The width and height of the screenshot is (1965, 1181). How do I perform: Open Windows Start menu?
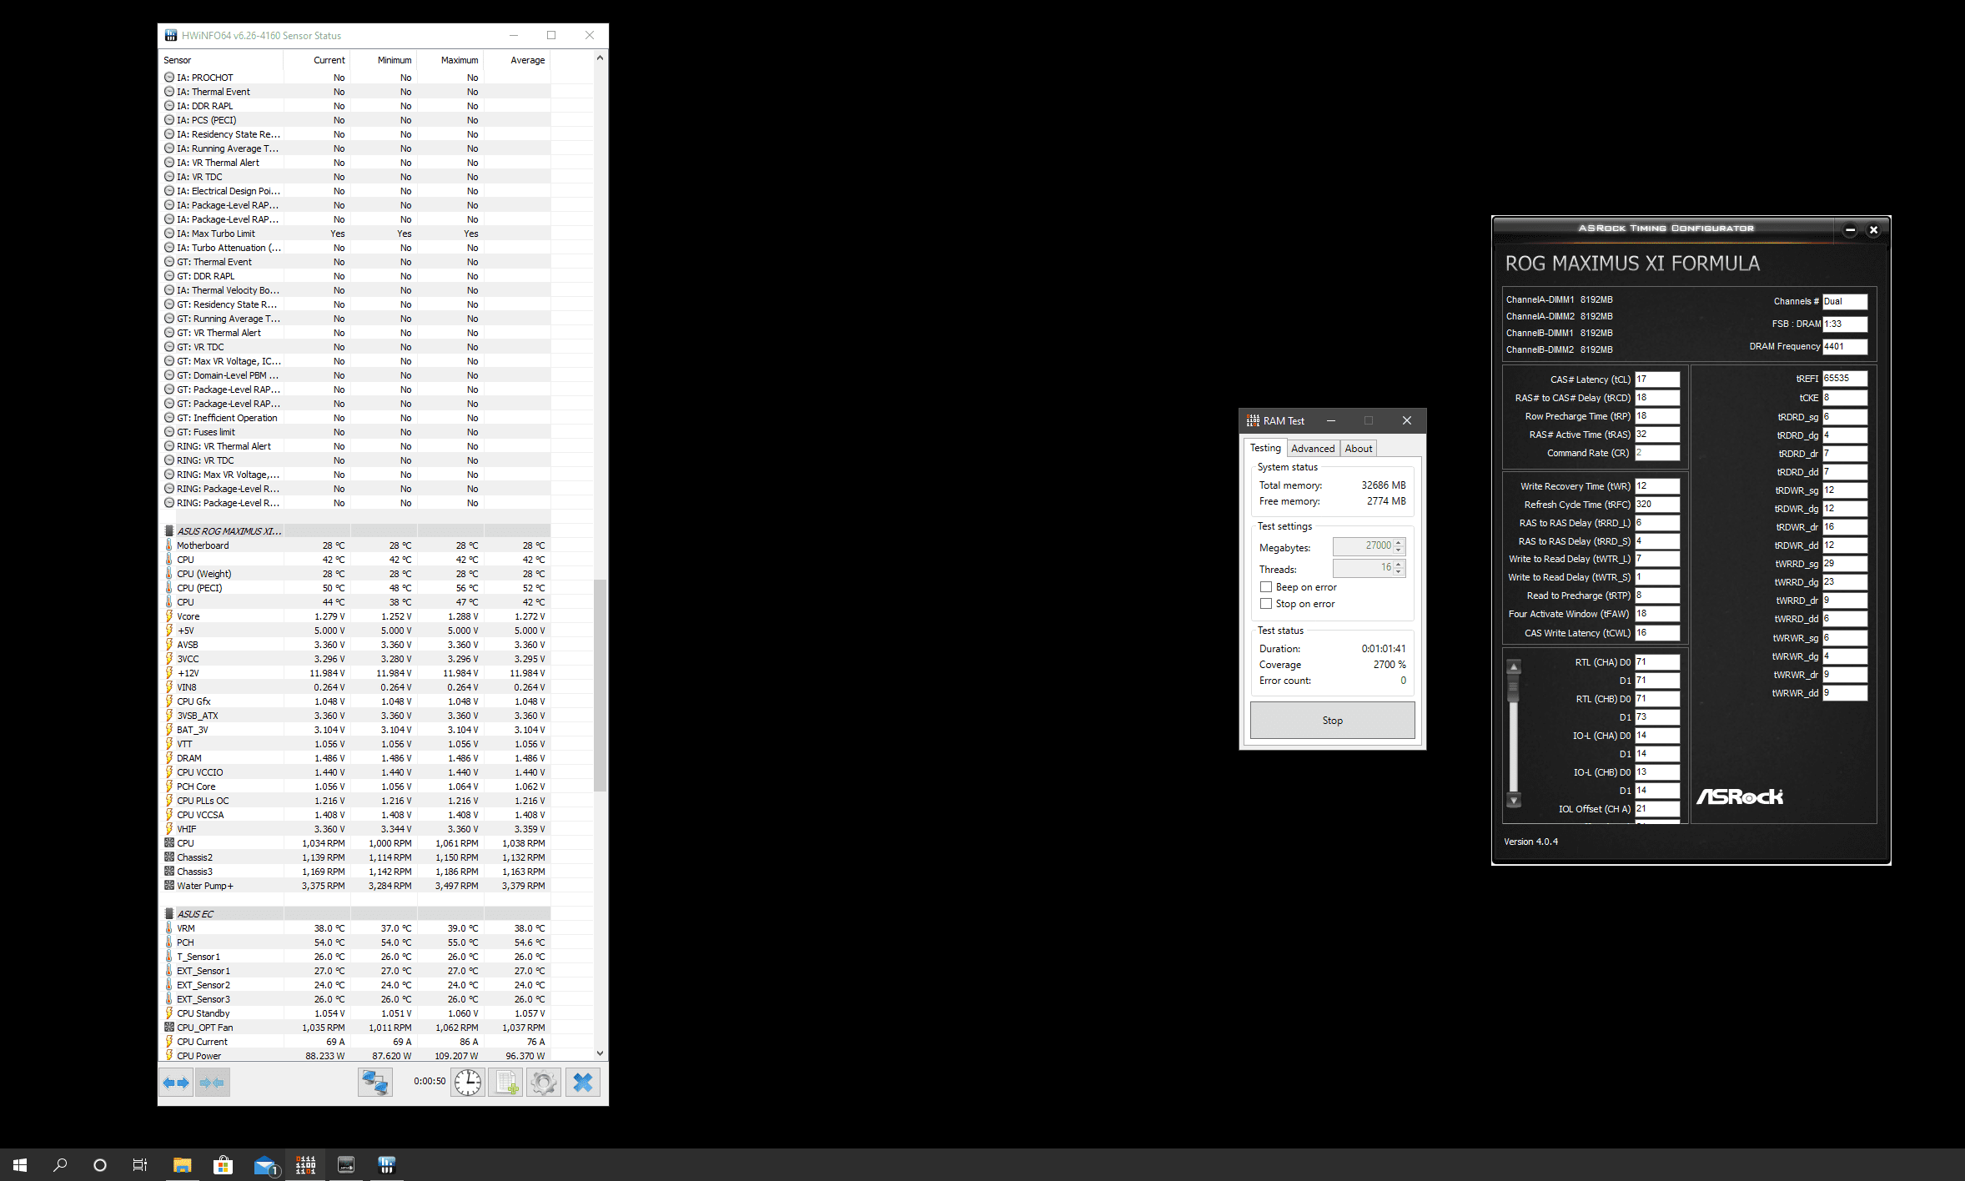20,1165
